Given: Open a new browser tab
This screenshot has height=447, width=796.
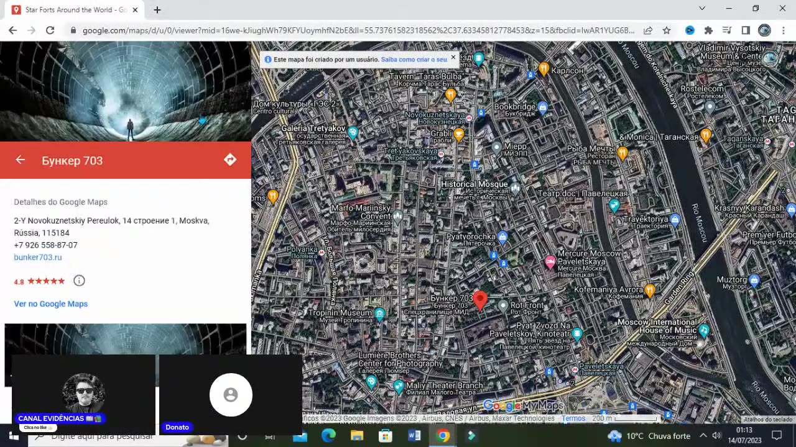Looking at the screenshot, I should (157, 10).
